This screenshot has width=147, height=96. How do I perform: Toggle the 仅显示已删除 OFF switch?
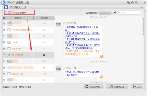[x=8, y=12]
